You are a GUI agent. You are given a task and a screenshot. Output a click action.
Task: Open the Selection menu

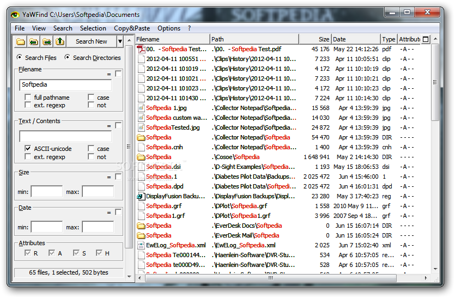93,28
